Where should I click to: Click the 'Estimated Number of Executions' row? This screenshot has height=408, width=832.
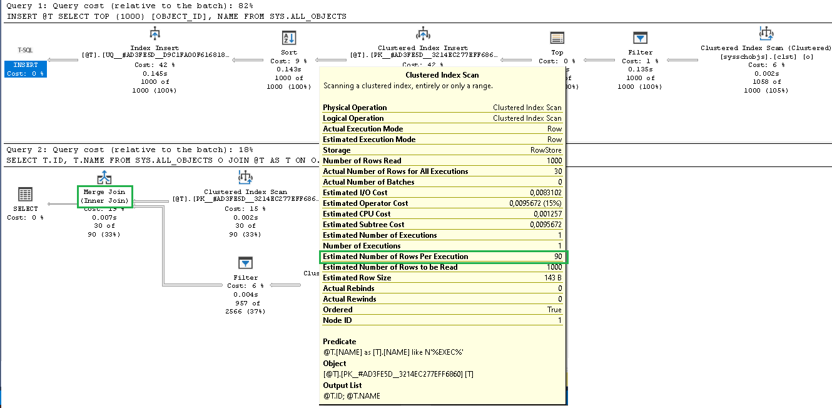[442, 235]
